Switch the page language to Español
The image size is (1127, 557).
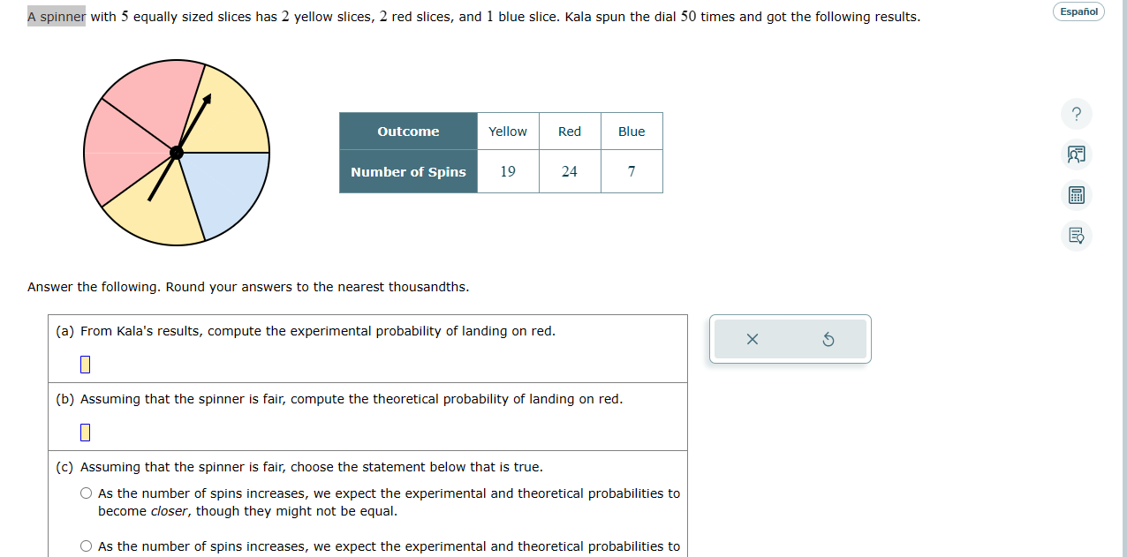point(1078,11)
